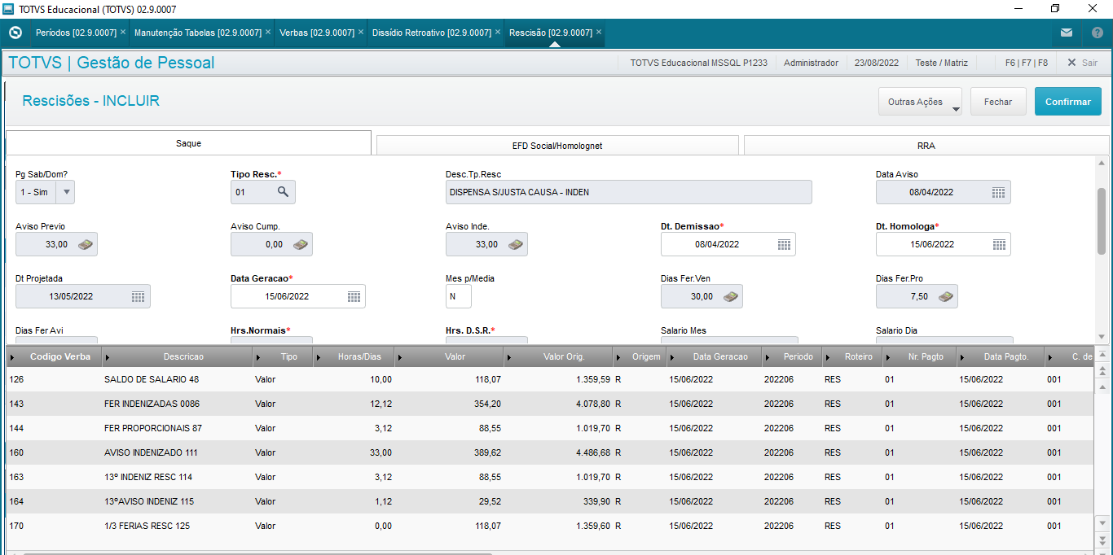Viewport: 1113px width, 555px height.
Task: Open the Dt. Homologa calendar picker
Action: (x=998, y=244)
